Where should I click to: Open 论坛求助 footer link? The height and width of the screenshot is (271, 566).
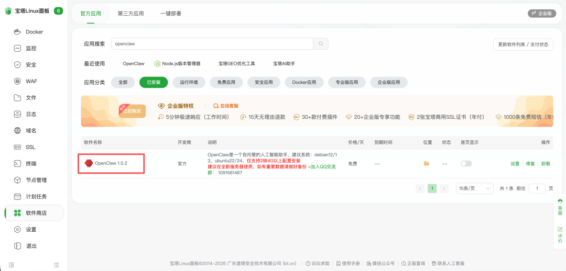tap(318, 264)
